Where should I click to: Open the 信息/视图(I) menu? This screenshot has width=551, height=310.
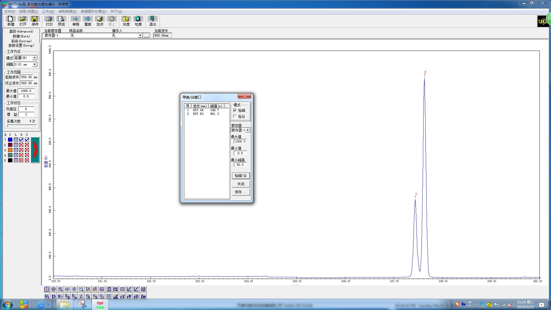tap(28, 11)
